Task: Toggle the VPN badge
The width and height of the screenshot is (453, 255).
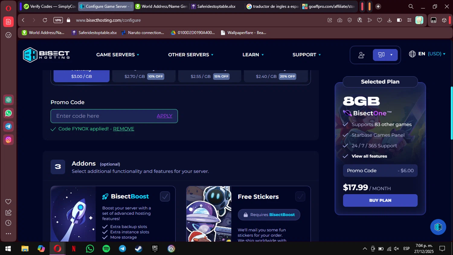Action: (58, 20)
